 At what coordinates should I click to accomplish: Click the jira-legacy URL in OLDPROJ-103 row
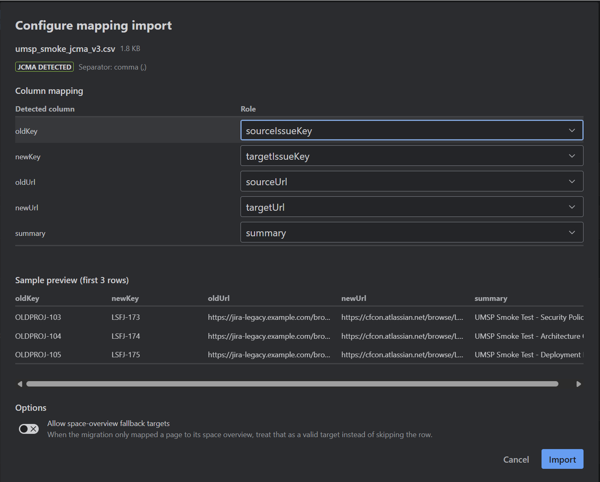[x=269, y=317]
